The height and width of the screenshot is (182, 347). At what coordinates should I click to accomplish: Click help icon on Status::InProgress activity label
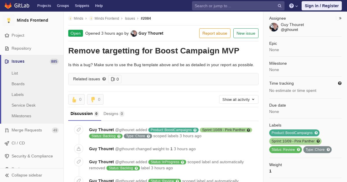pyautogui.click(x=183, y=162)
